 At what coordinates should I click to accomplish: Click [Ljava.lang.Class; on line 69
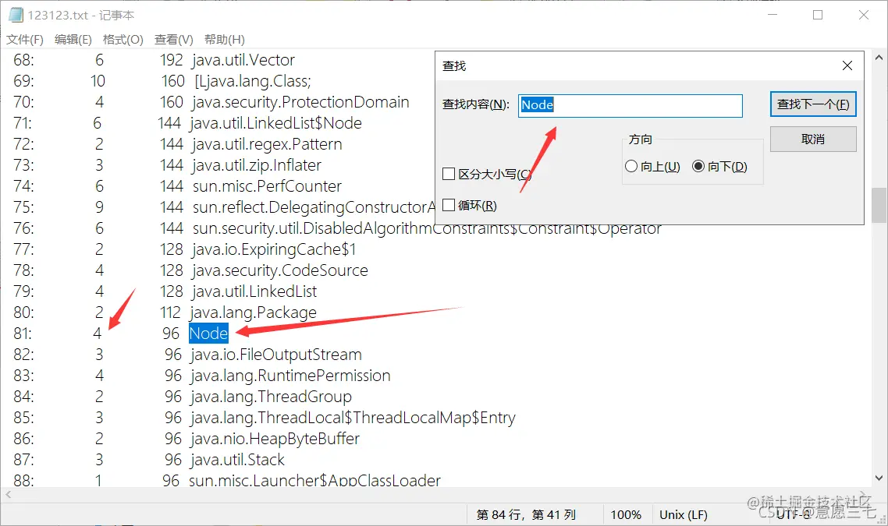(x=253, y=81)
